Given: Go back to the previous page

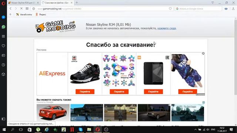Looking at the screenshot, I should [x=10, y=8].
